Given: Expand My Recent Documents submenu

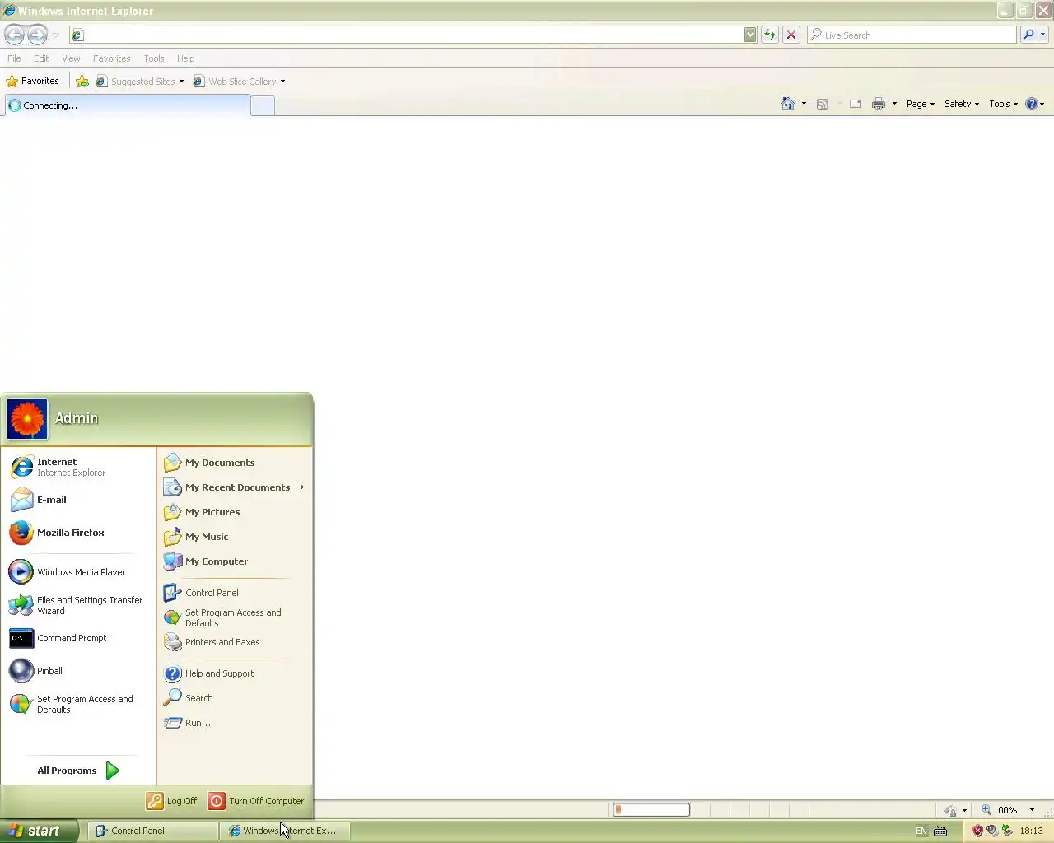Looking at the screenshot, I should pos(235,487).
